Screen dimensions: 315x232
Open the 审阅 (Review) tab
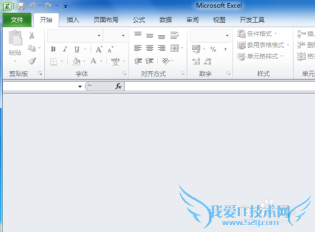193,20
